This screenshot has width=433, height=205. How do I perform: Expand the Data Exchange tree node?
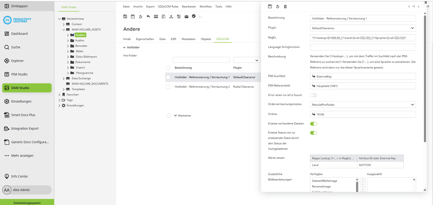[64, 78]
